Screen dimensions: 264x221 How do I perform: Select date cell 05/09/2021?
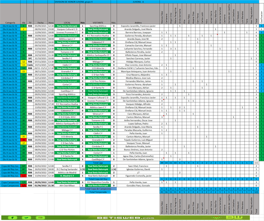pos(41,26)
